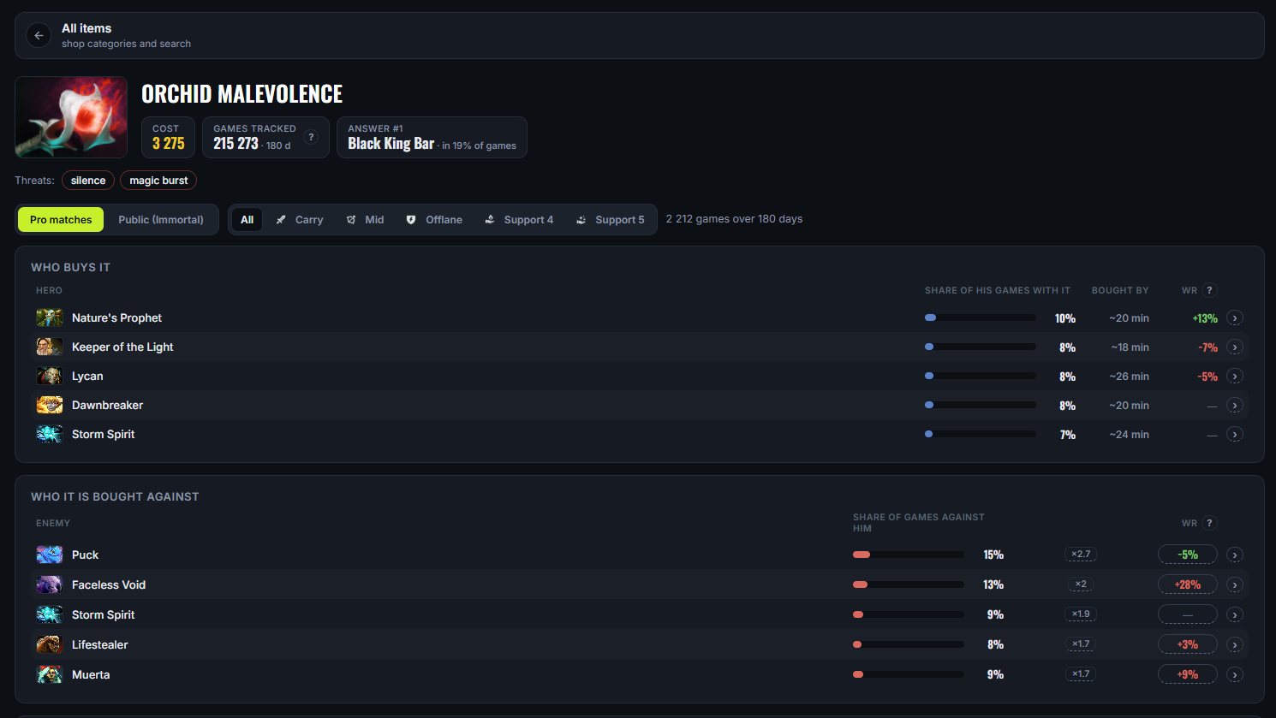Open the Orchid Malevolence item image

pos(71,117)
